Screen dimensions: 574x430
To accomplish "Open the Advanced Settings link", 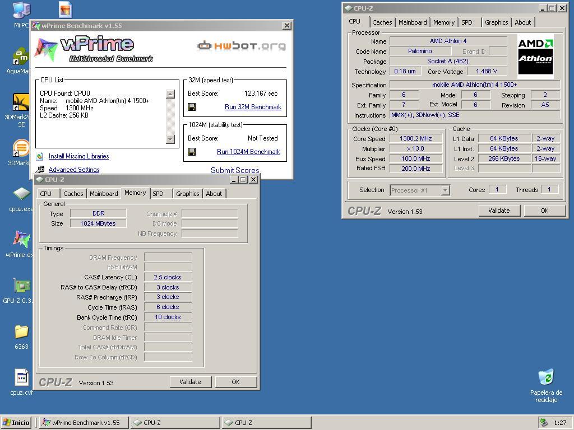I will pos(74,170).
